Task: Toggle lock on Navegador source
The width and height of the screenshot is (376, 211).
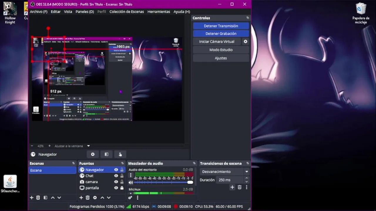Action: point(122,170)
